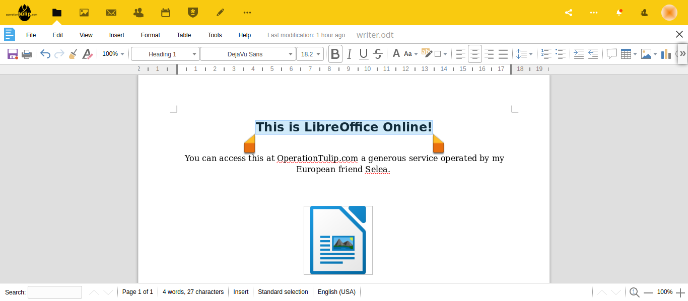Toggle italic formatting
This screenshot has width=688, height=301.
(x=350, y=54)
